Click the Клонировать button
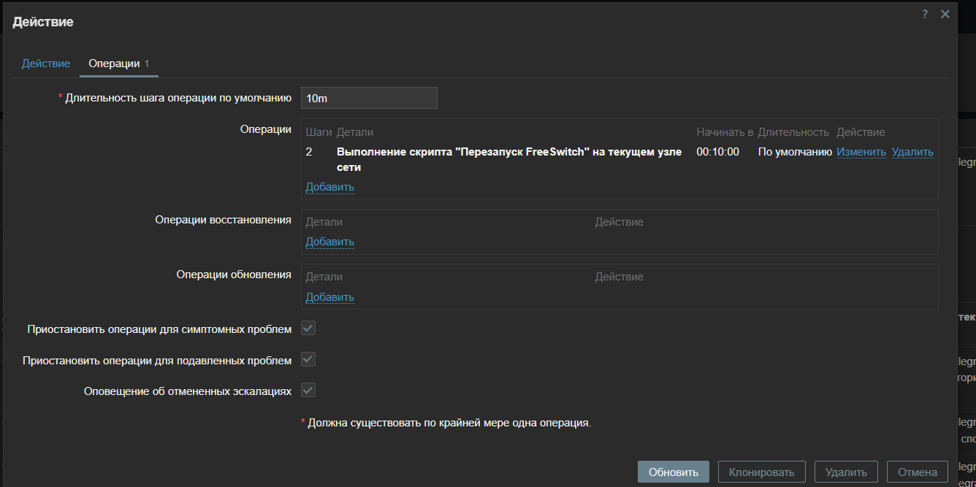Viewport: 976px width, 487px height. coord(761,472)
